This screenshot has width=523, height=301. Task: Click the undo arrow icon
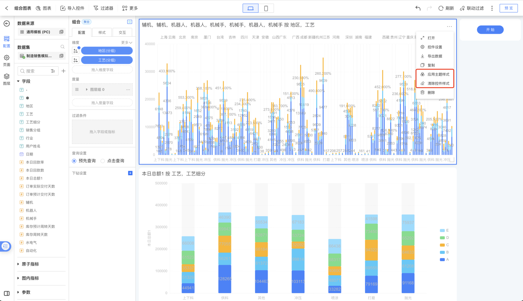pos(418,8)
